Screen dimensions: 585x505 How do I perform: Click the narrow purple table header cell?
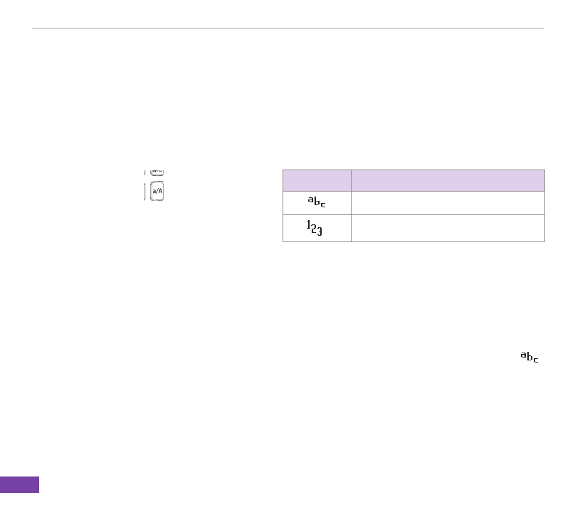[317, 180]
